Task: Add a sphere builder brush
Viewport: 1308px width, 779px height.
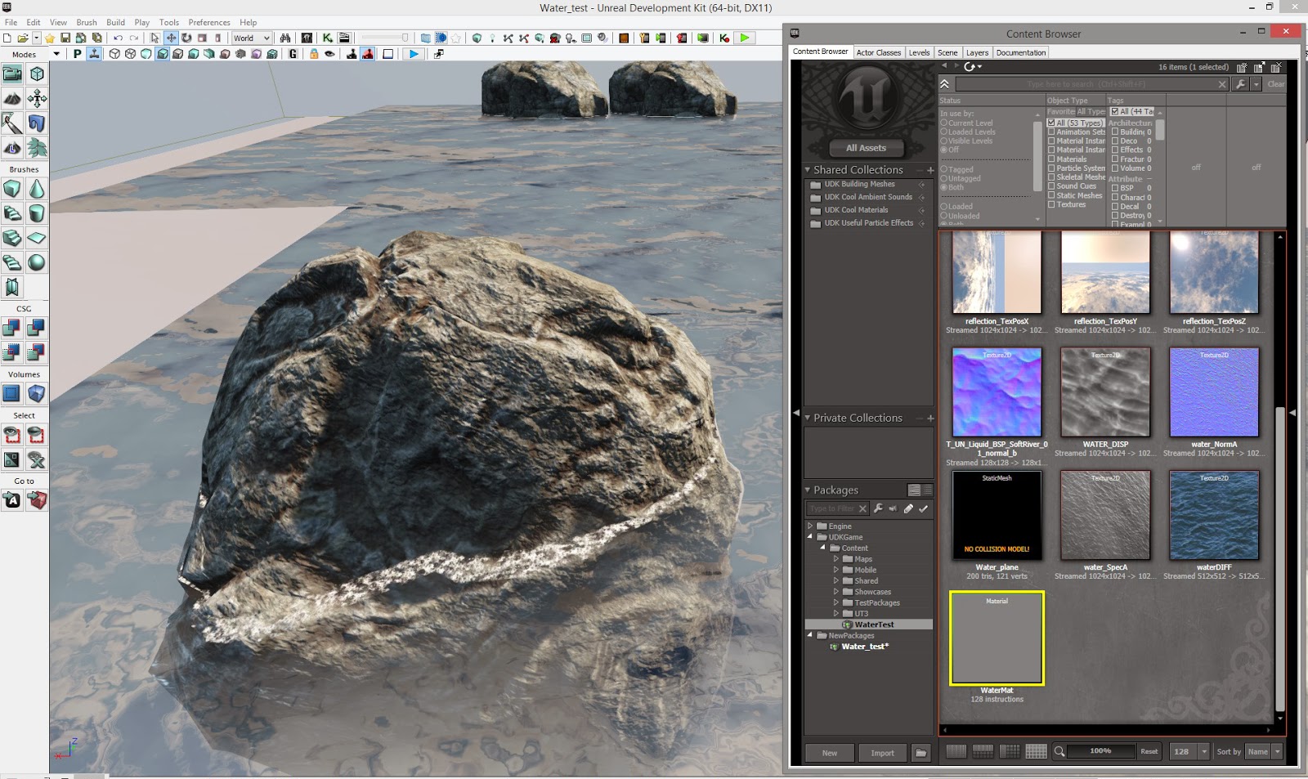Action: (x=37, y=262)
